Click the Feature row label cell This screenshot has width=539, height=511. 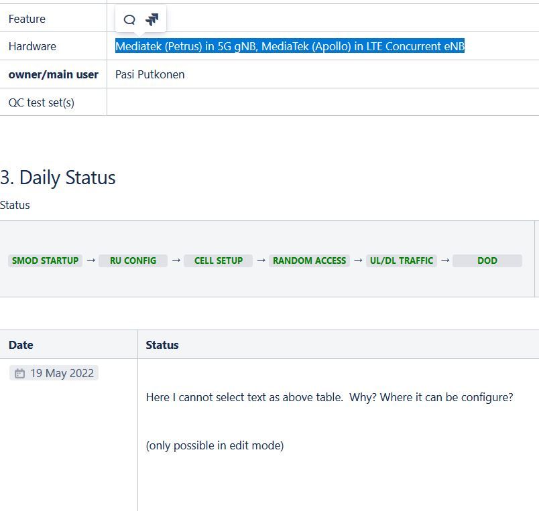[27, 19]
